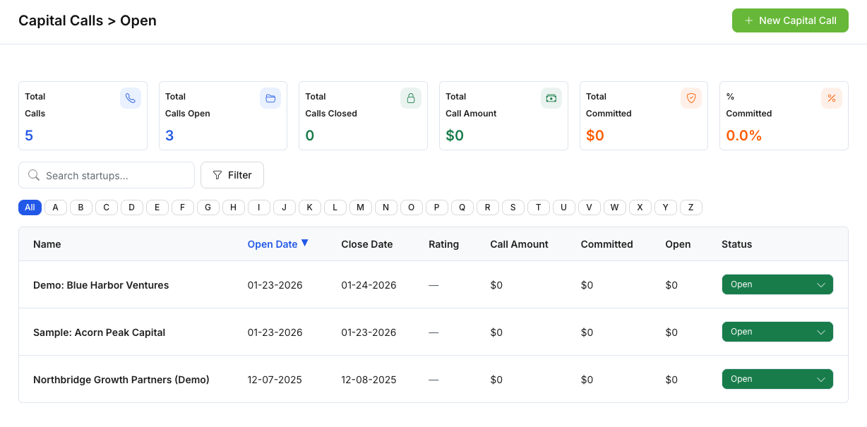Open Demo: Blue Harbor Ventures row
Image resolution: width=867 pixels, height=427 pixels.
101,285
